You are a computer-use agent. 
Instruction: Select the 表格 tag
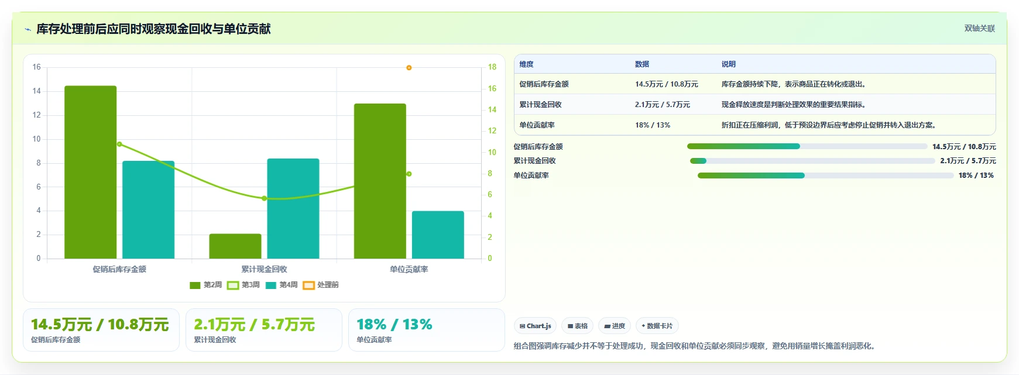point(577,326)
